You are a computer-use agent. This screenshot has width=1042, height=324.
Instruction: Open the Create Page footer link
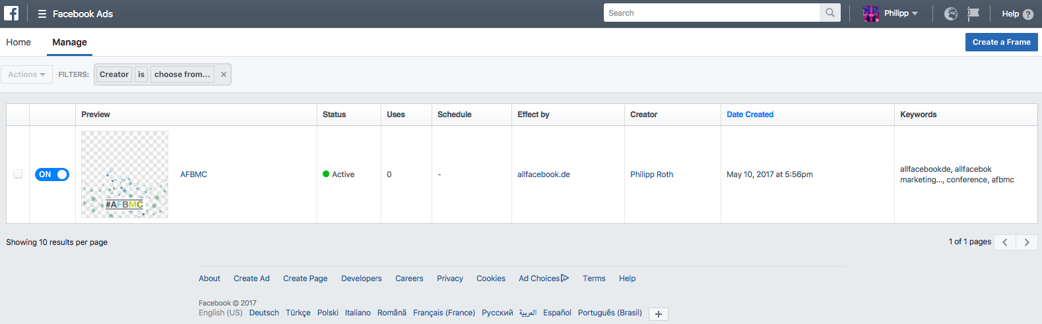pos(305,279)
